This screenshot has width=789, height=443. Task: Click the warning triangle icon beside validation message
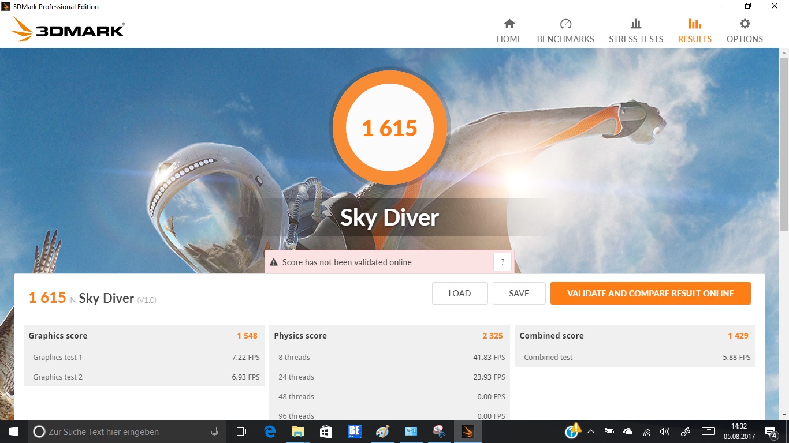[x=274, y=262]
